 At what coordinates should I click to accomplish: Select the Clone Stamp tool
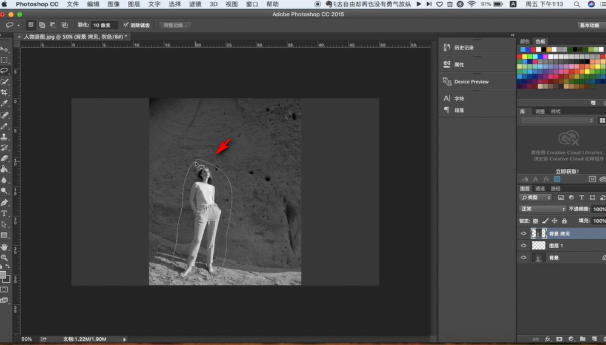tap(4, 137)
